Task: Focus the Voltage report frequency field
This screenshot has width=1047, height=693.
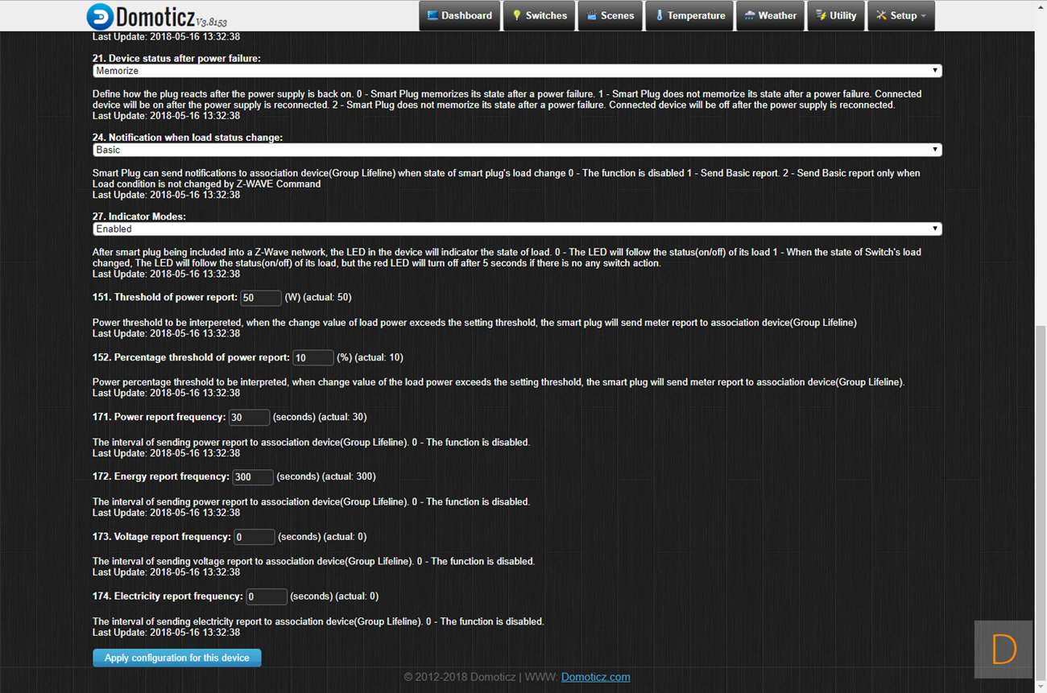Action: point(255,537)
